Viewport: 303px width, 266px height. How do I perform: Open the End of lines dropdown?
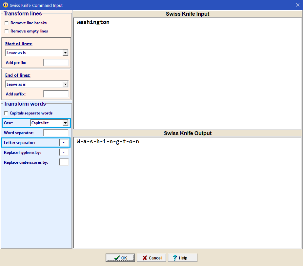(65, 84)
